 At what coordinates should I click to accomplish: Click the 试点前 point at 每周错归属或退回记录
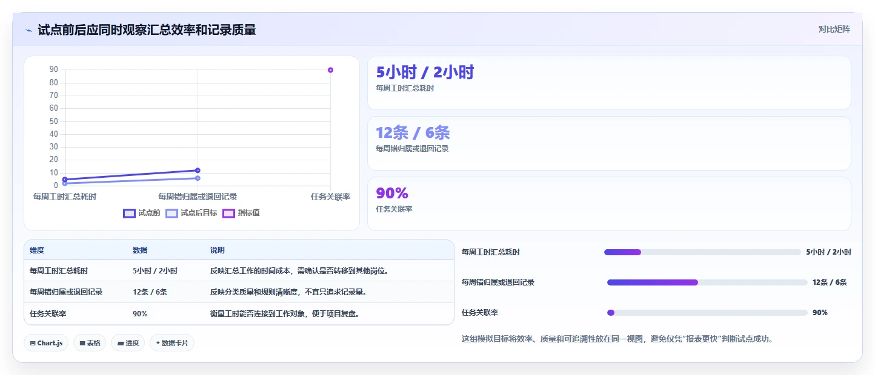pyautogui.click(x=198, y=171)
